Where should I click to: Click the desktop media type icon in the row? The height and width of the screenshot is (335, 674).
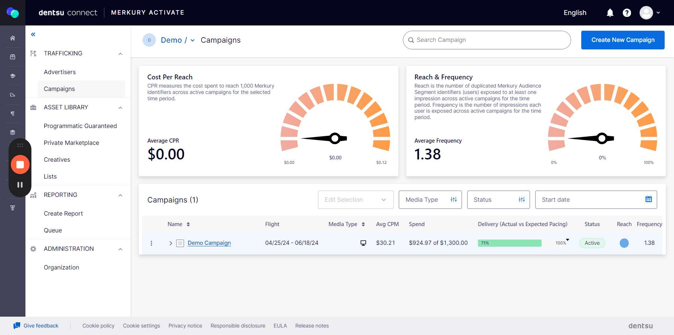pos(363,243)
